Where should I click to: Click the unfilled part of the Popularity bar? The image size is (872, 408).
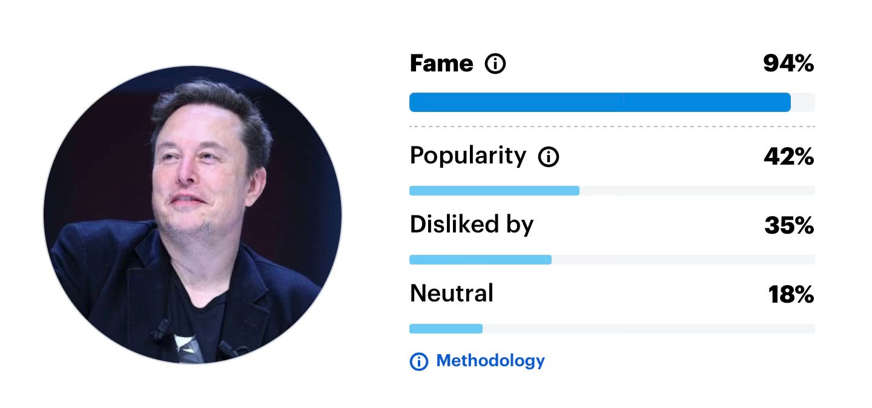click(x=696, y=191)
